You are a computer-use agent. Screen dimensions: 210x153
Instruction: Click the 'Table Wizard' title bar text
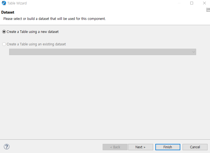[x=17, y=3]
